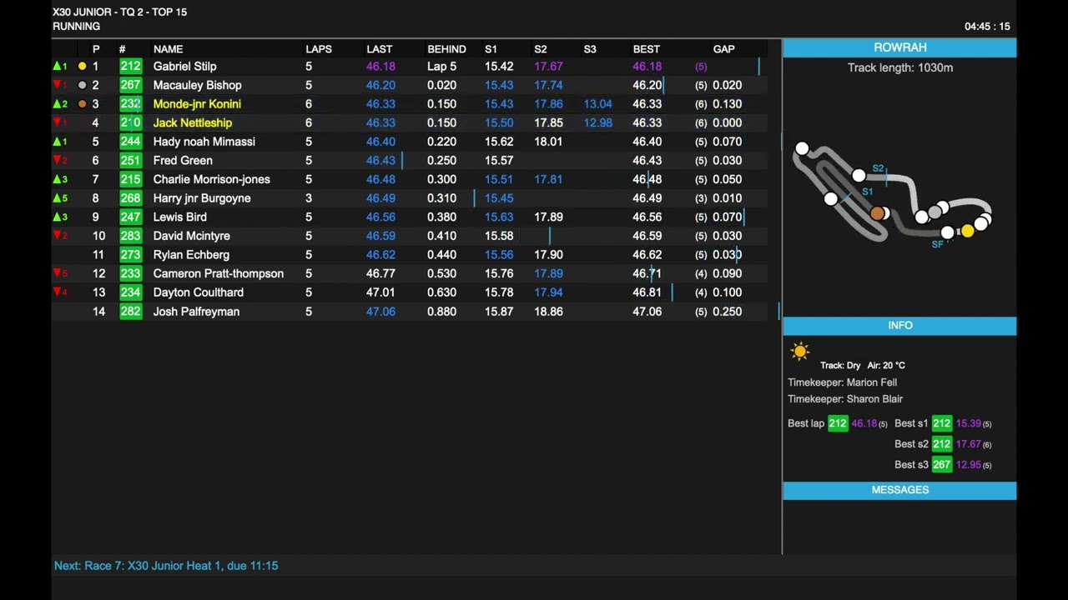1068x600 pixels.
Task: Click the silver medal dot beside Macauley Bishop
Action: point(82,85)
